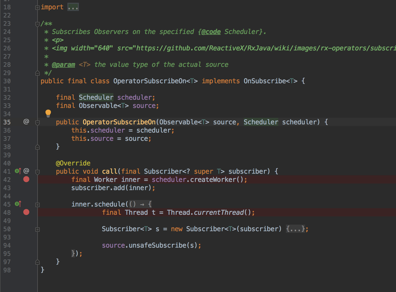Image resolution: width=396 pixels, height=292 pixels.
Task: Click highlighted Scheduler type on line 32
Action: click(x=96, y=98)
